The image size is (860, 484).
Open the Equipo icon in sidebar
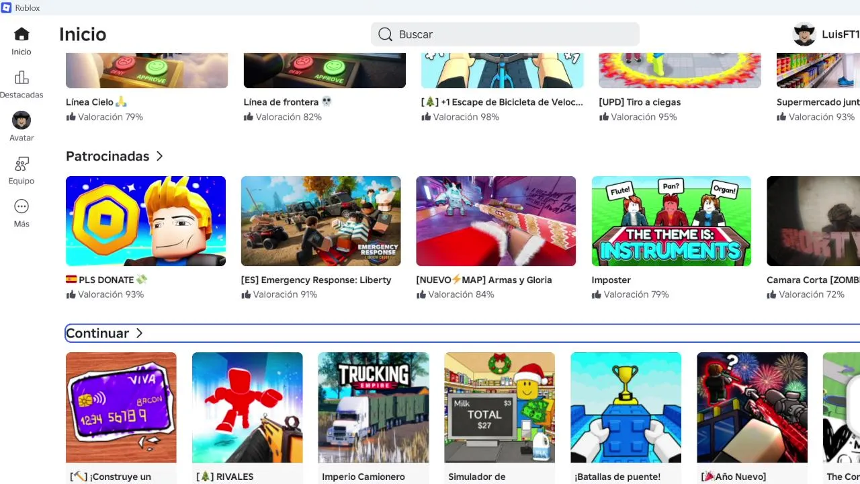click(21, 163)
